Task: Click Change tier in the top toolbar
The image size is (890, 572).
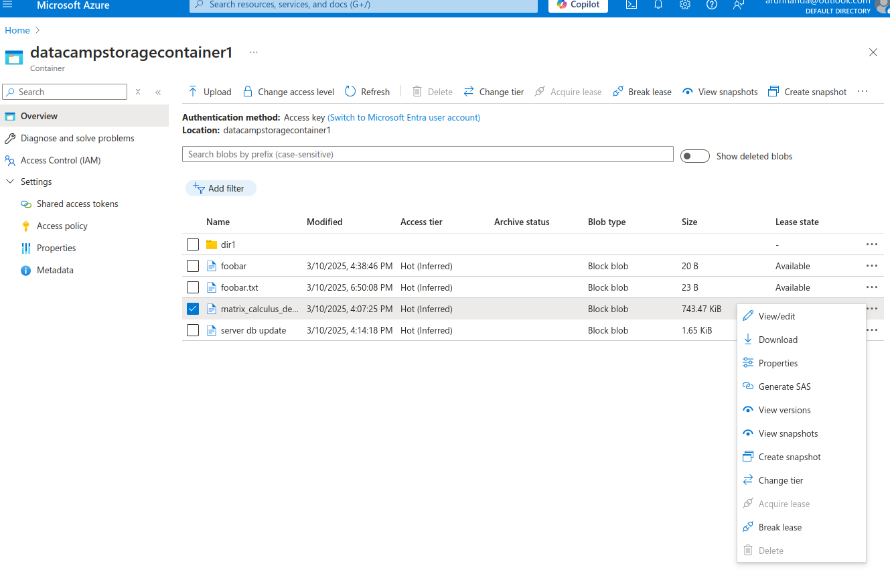Action: 494,92
